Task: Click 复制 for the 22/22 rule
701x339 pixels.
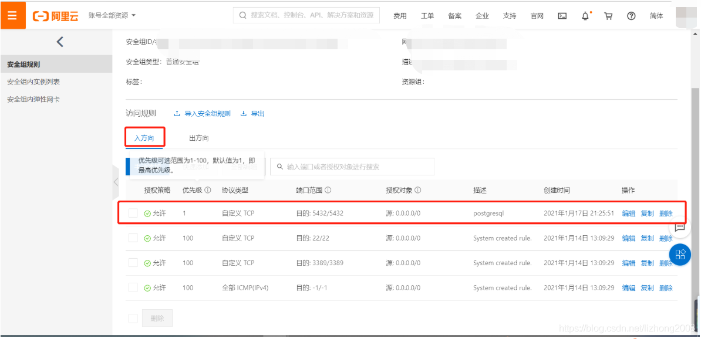Action: tap(647, 238)
